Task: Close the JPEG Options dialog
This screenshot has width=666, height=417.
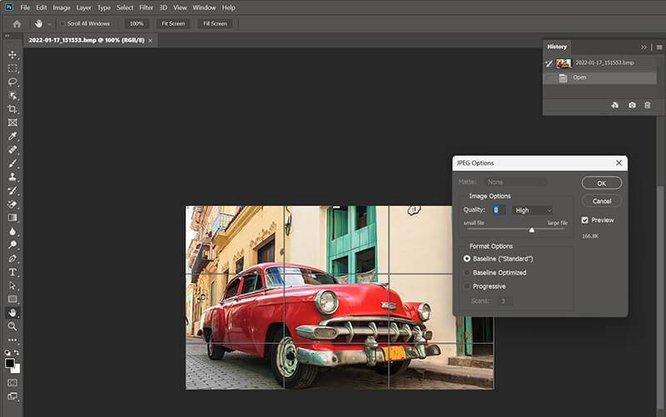Action: point(619,163)
